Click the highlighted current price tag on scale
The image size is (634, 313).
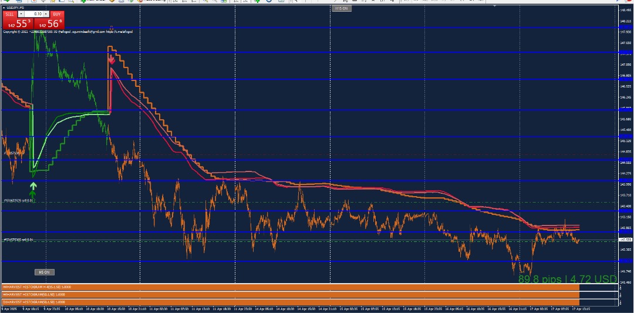coord(626,240)
